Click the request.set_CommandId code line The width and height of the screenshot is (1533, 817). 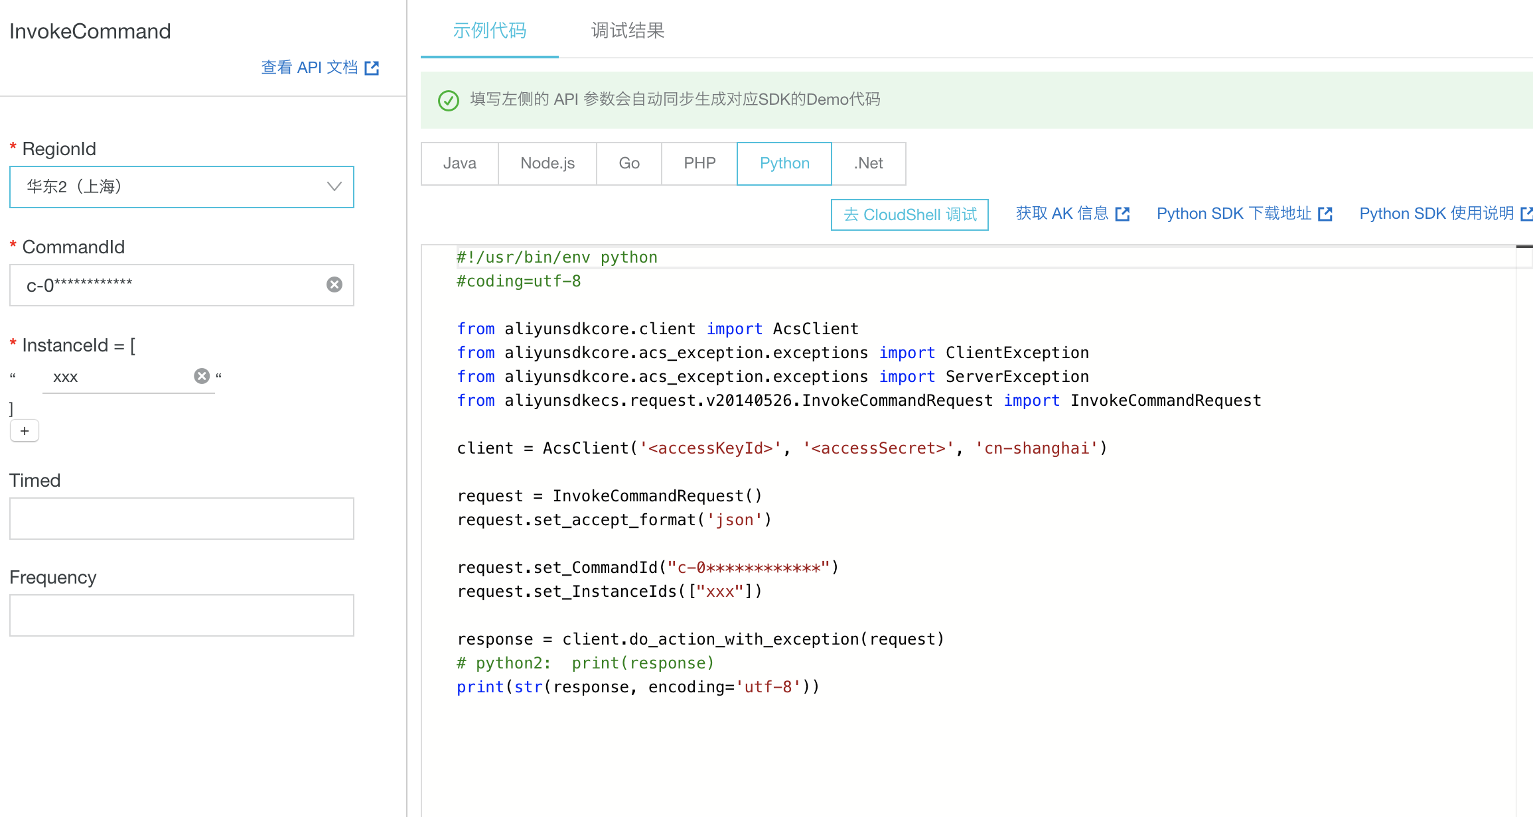pyautogui.click(x=648, y=568)
